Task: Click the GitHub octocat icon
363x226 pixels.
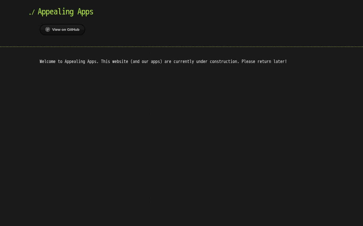Action: pos(48,29)
